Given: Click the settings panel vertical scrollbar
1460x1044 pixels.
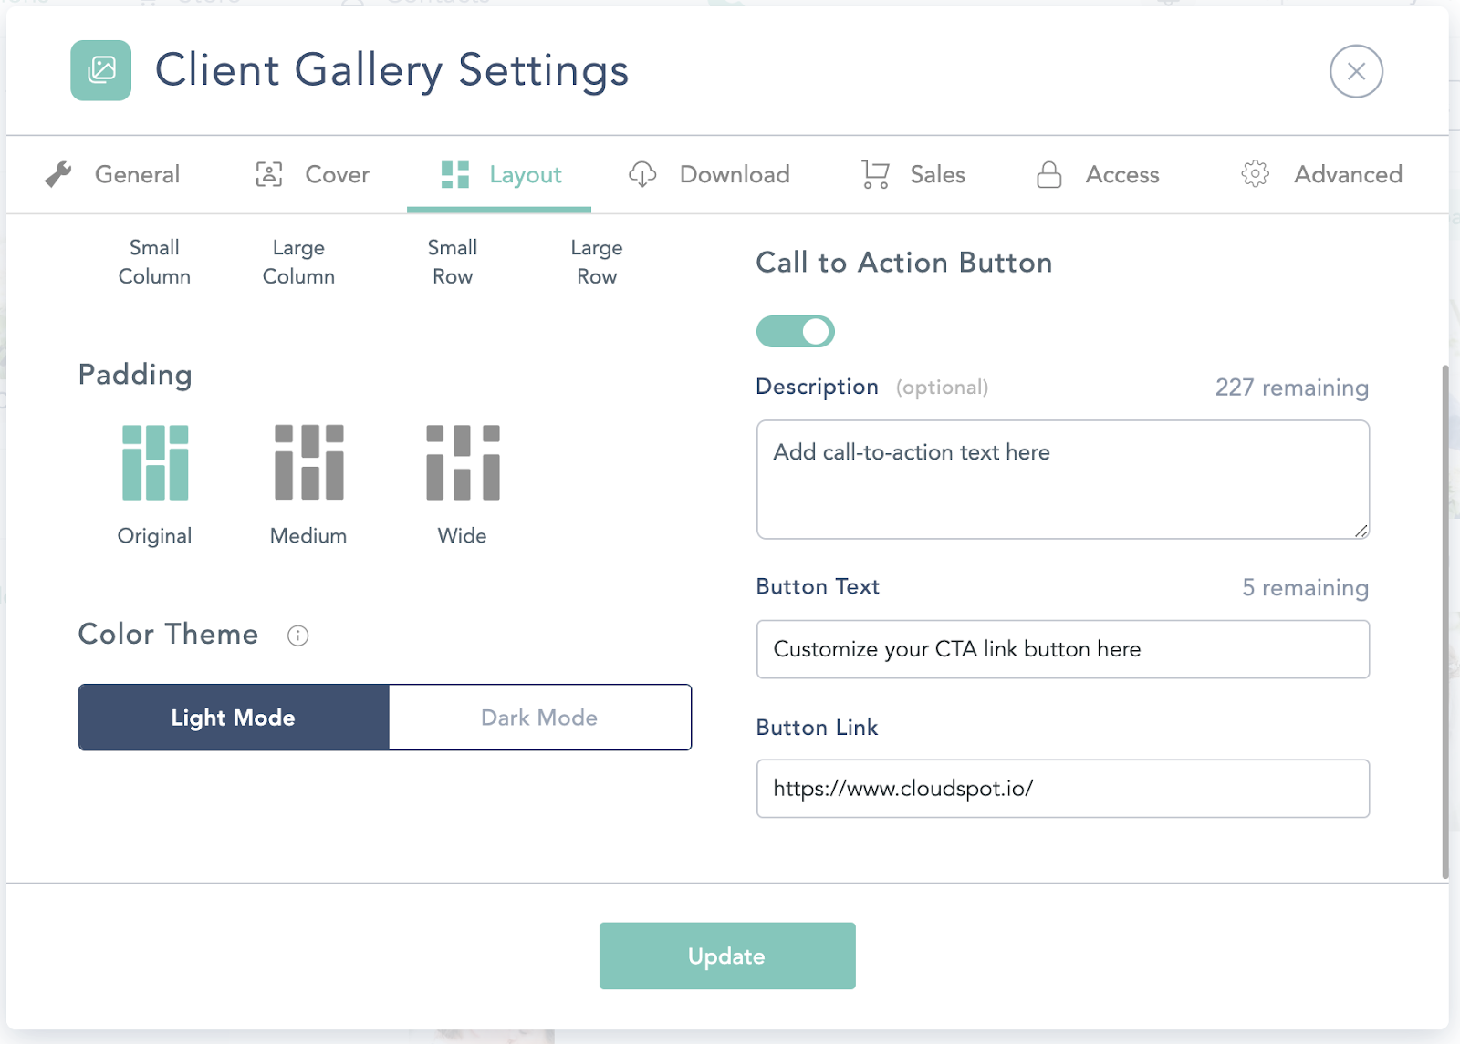Looking at the screenshot, I should [x=1445, y=622].
